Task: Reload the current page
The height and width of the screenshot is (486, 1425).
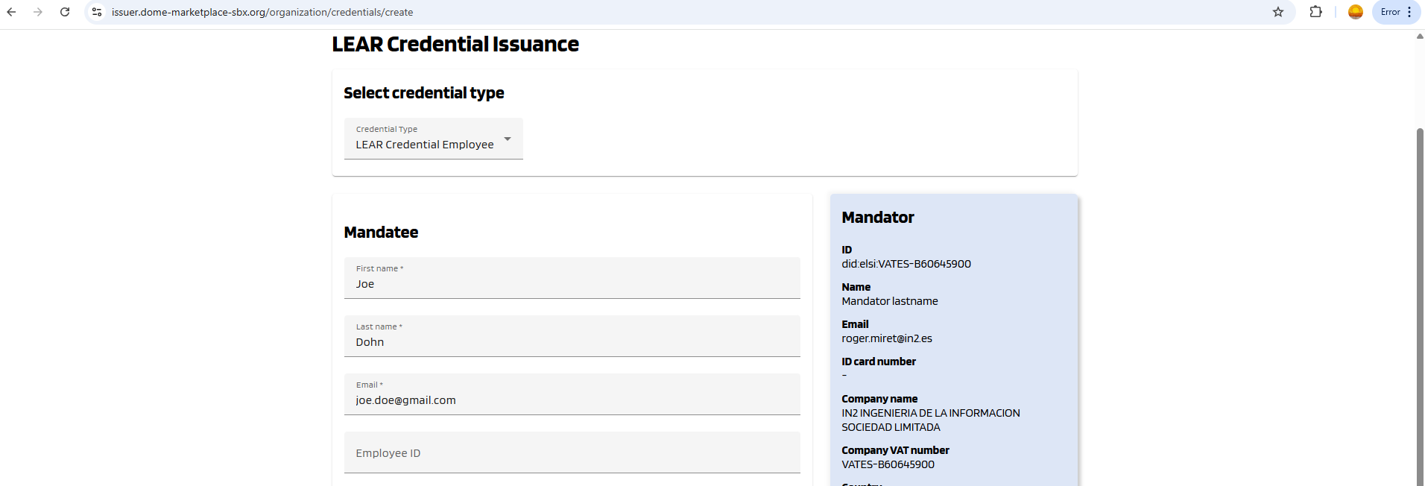Action: (65, 12)
